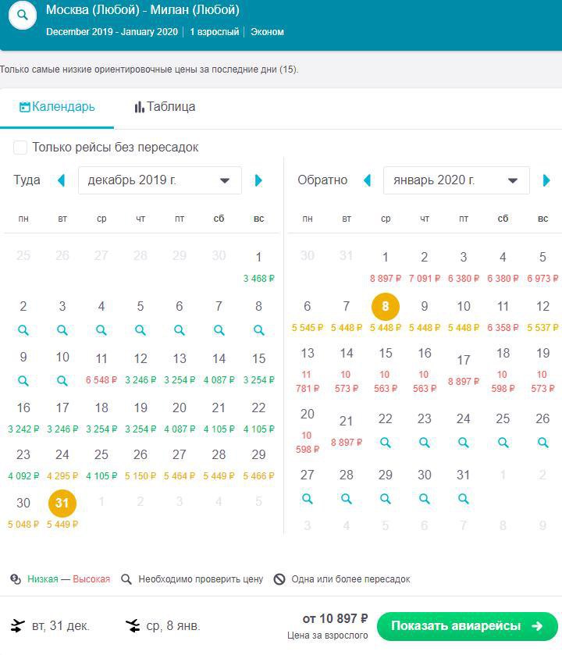Check price for December 9
The image size is (562, 655).
tap(23, 380)
